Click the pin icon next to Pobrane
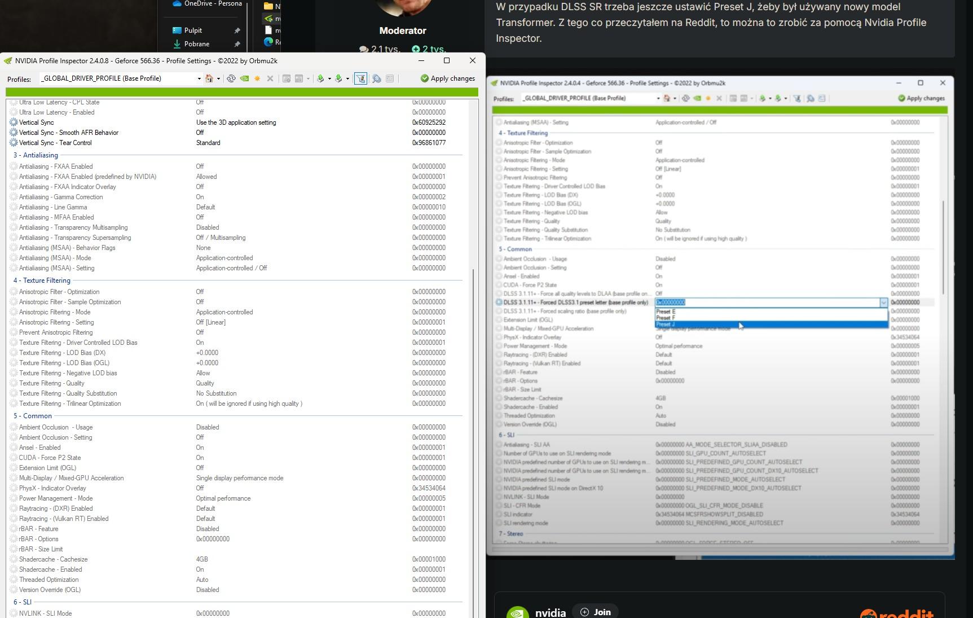Image resolution: width=973 pixels, height=618 pixels. (237, 44)
